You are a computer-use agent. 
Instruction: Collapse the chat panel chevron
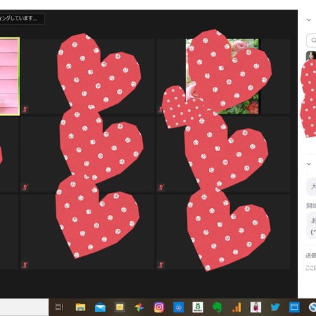coord(308,164)
